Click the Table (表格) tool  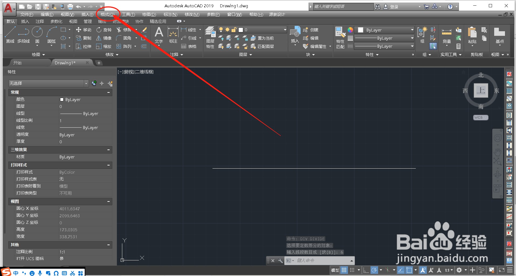click(x=189, y=46)
